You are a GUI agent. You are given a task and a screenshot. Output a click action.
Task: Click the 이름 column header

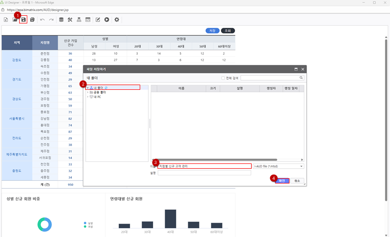(181, 88)
